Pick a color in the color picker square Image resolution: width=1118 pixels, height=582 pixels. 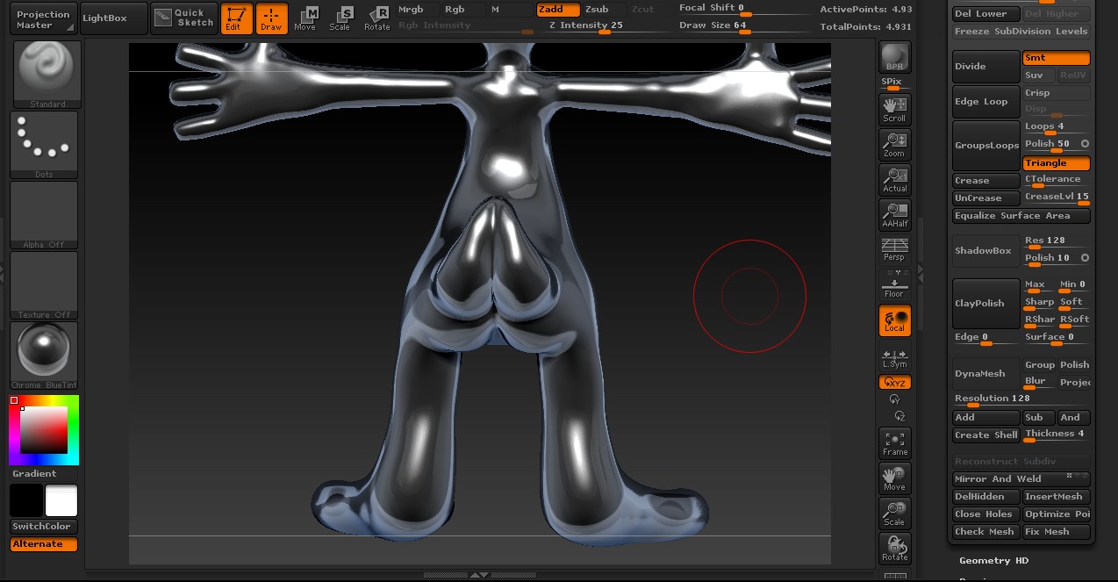[x=44, y=429]
